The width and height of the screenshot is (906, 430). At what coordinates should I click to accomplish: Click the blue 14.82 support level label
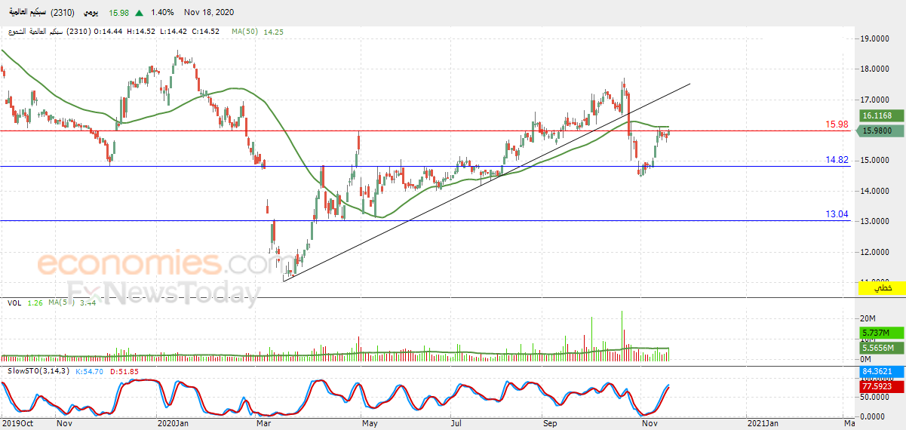pos(837,160)
